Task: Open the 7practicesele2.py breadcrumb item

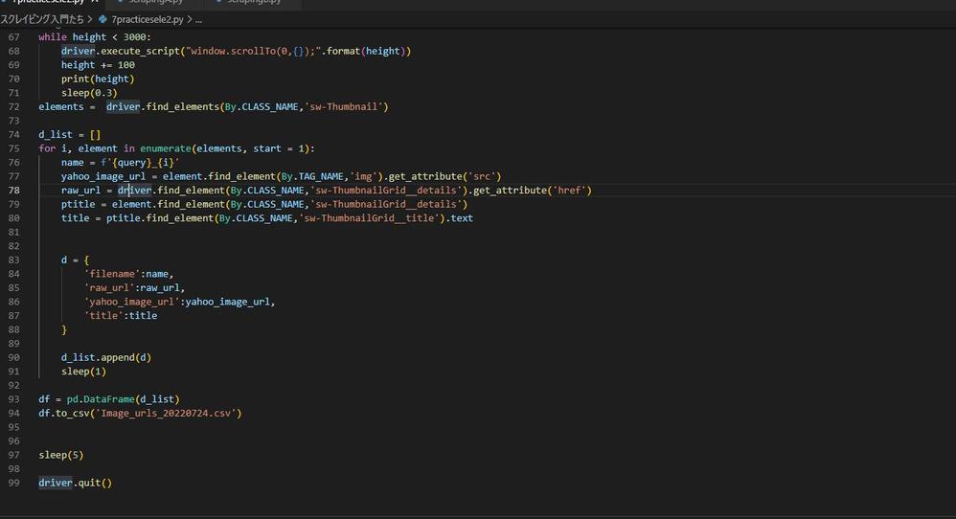Action: point(147,19)
